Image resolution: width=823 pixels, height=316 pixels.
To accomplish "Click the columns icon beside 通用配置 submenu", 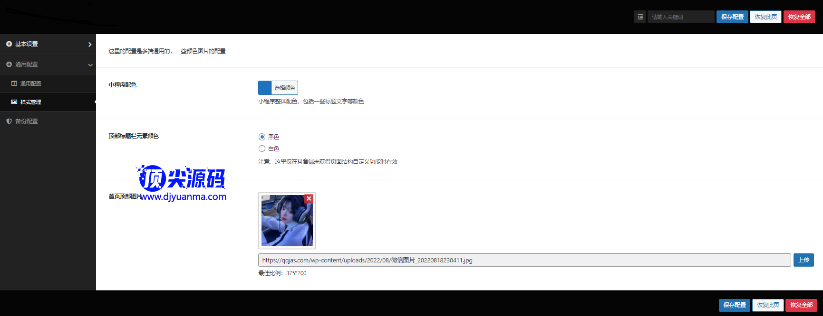I will tap(14, 84).
